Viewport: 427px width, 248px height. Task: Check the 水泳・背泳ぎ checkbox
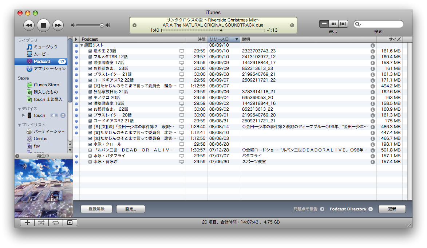pyautogui.click(x=90, y=162)
